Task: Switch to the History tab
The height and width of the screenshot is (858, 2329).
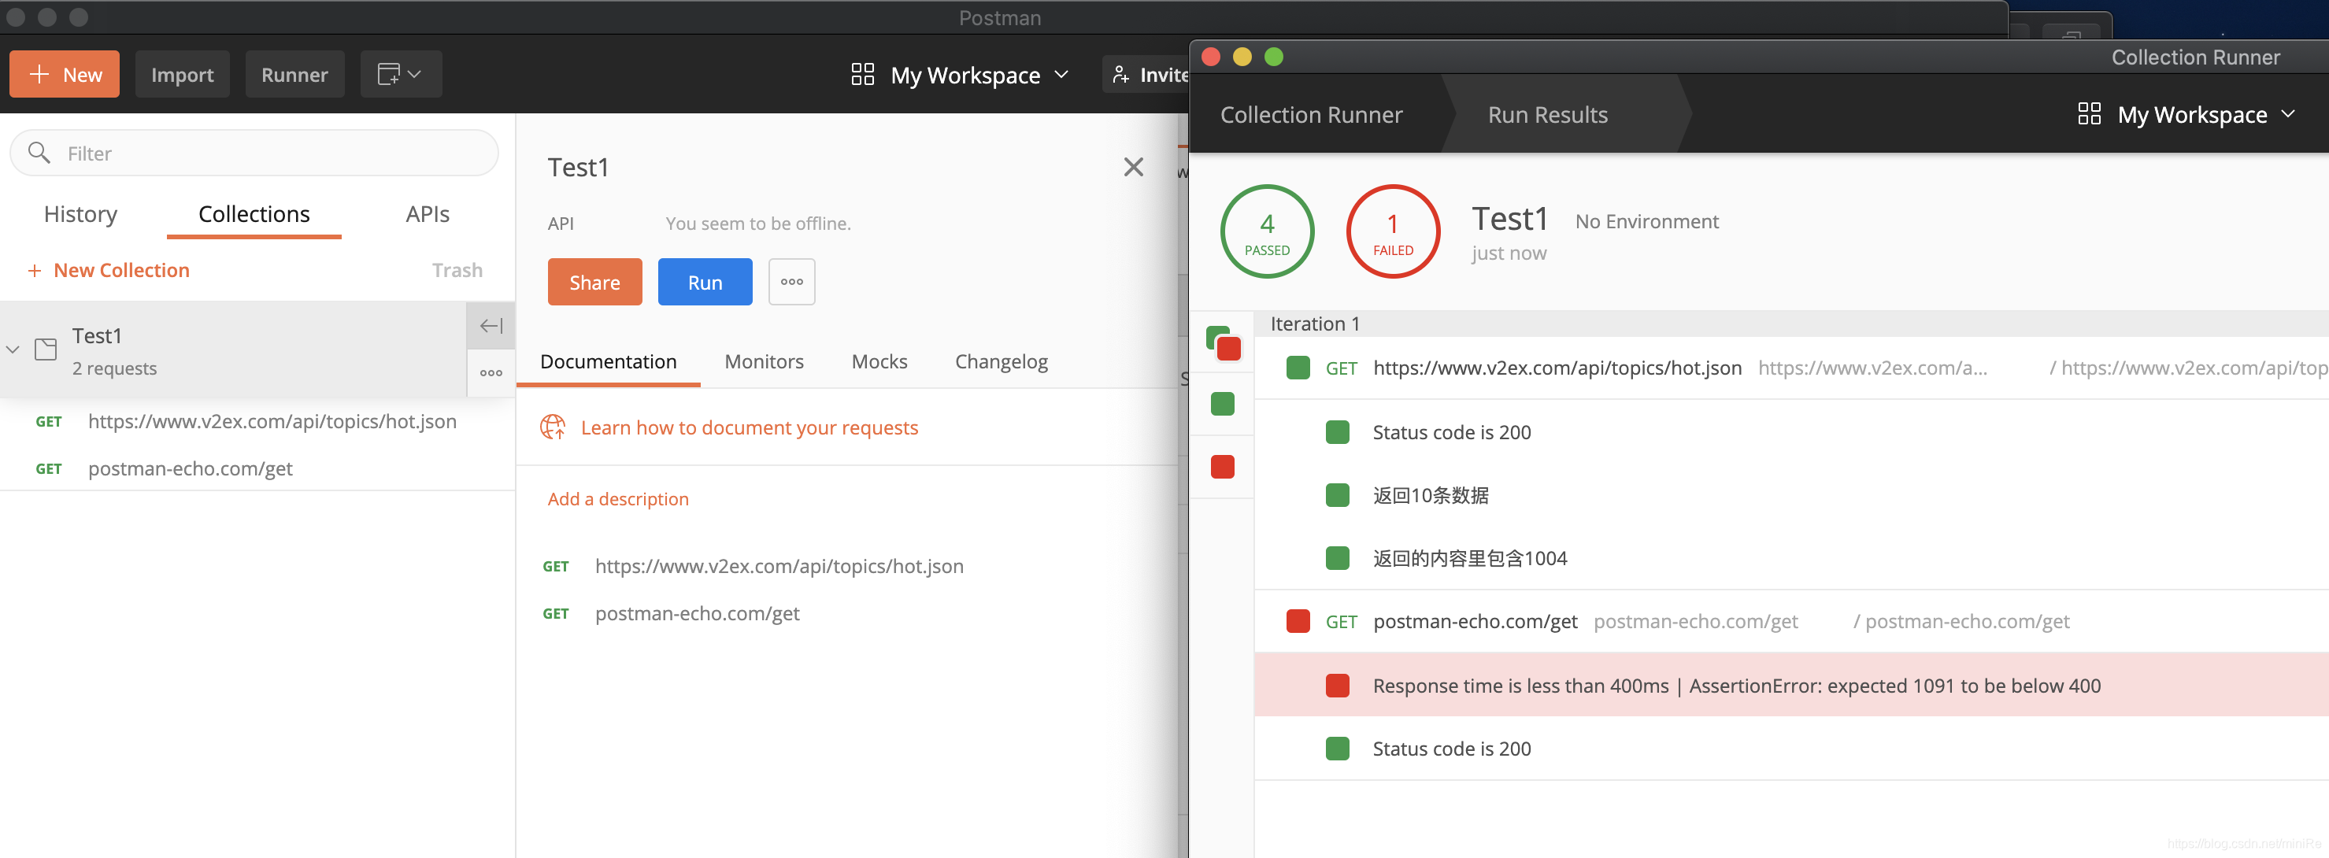Action: 80,214
